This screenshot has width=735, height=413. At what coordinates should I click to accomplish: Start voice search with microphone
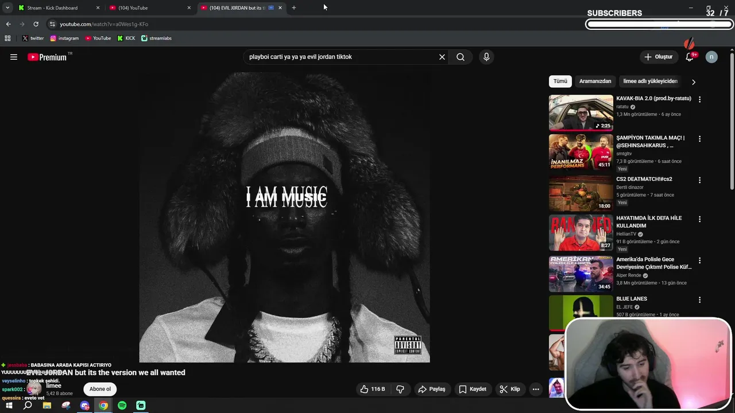click(486, 57)
